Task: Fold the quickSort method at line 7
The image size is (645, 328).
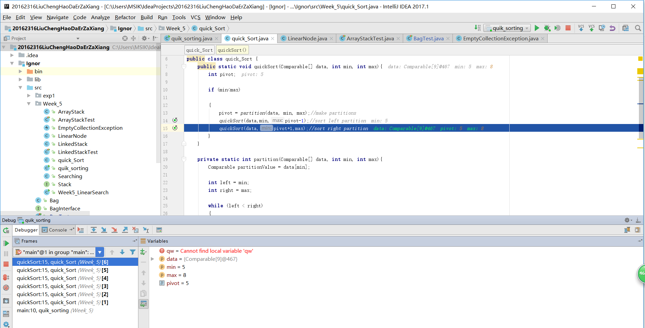Action: click(x=184, y=67)
